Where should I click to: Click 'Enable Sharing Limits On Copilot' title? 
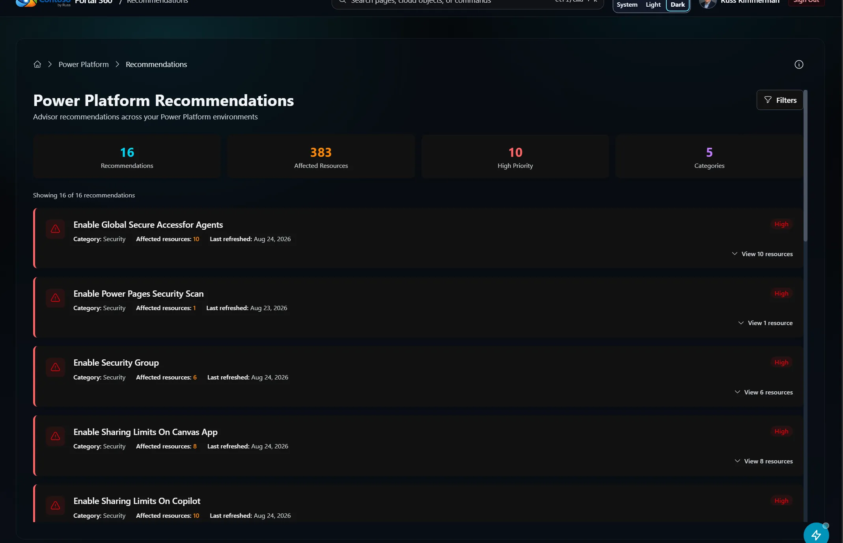137,501
